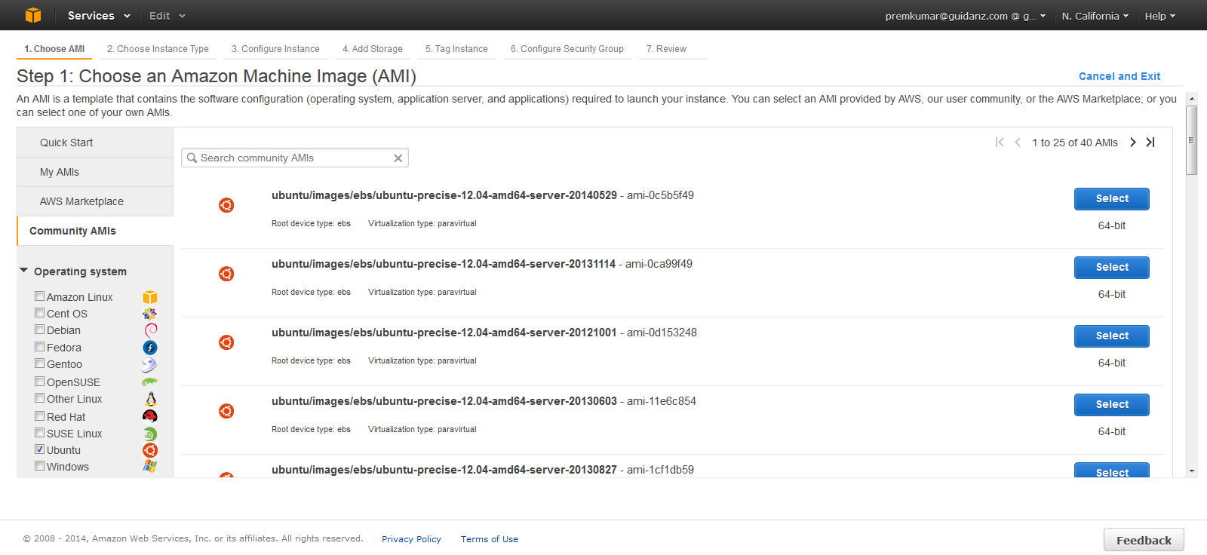
Task: Click the search magnifier icon
Action: [192, 158]
